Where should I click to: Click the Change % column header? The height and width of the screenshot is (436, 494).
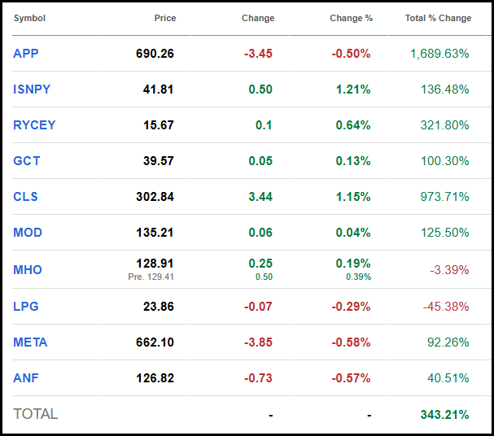point(351,18)
